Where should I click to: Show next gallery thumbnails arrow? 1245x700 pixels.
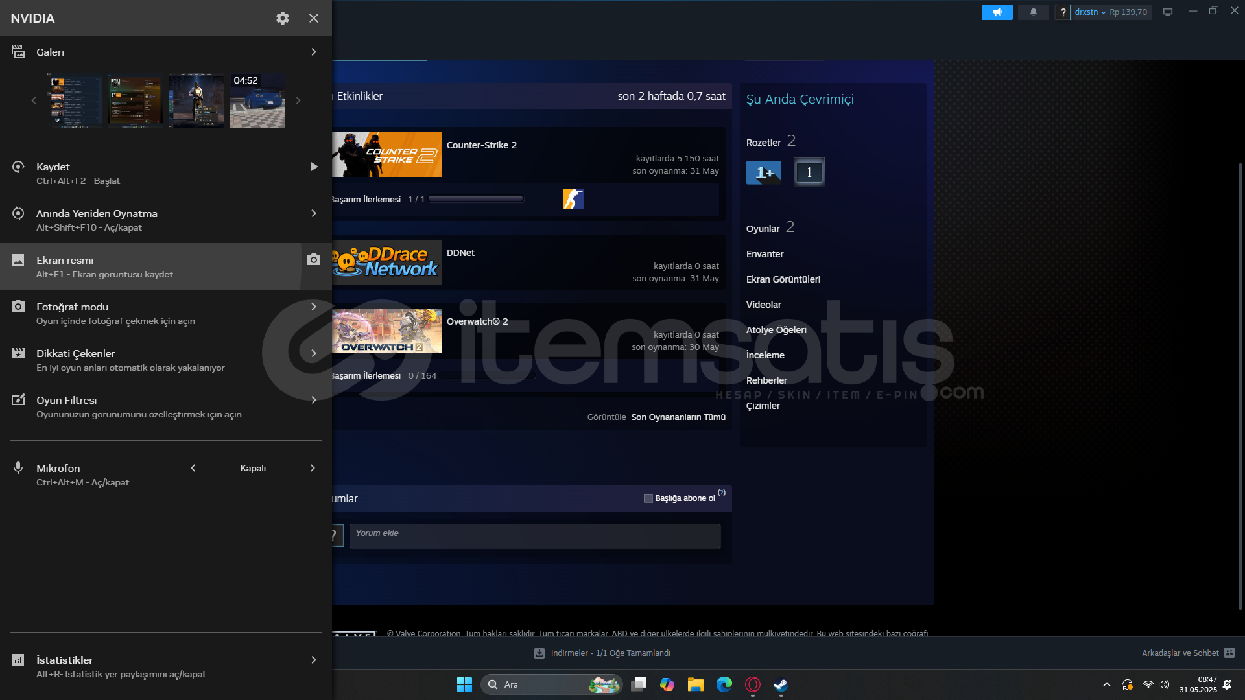[x=298, y=100]
